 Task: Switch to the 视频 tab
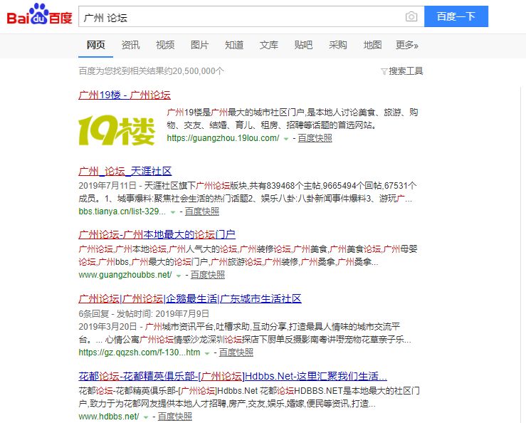(x=165, y=45)
